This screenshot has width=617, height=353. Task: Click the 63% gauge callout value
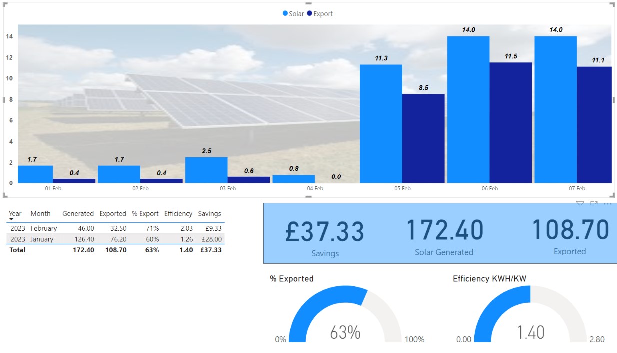pos(345,332)
